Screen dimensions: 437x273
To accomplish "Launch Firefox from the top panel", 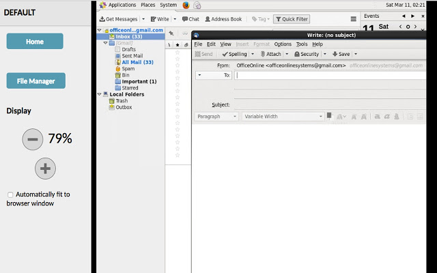I will (186, 5).
